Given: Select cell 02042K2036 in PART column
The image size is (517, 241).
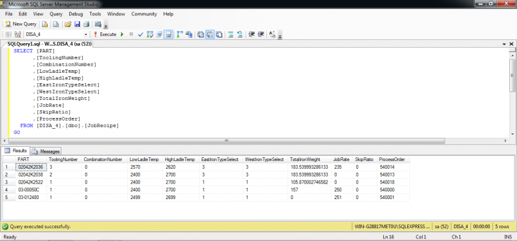Looking at the screenshot, I should pos(32,167).
